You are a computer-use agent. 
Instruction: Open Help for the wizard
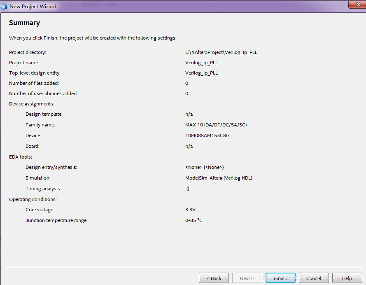[x=347, y=278]
